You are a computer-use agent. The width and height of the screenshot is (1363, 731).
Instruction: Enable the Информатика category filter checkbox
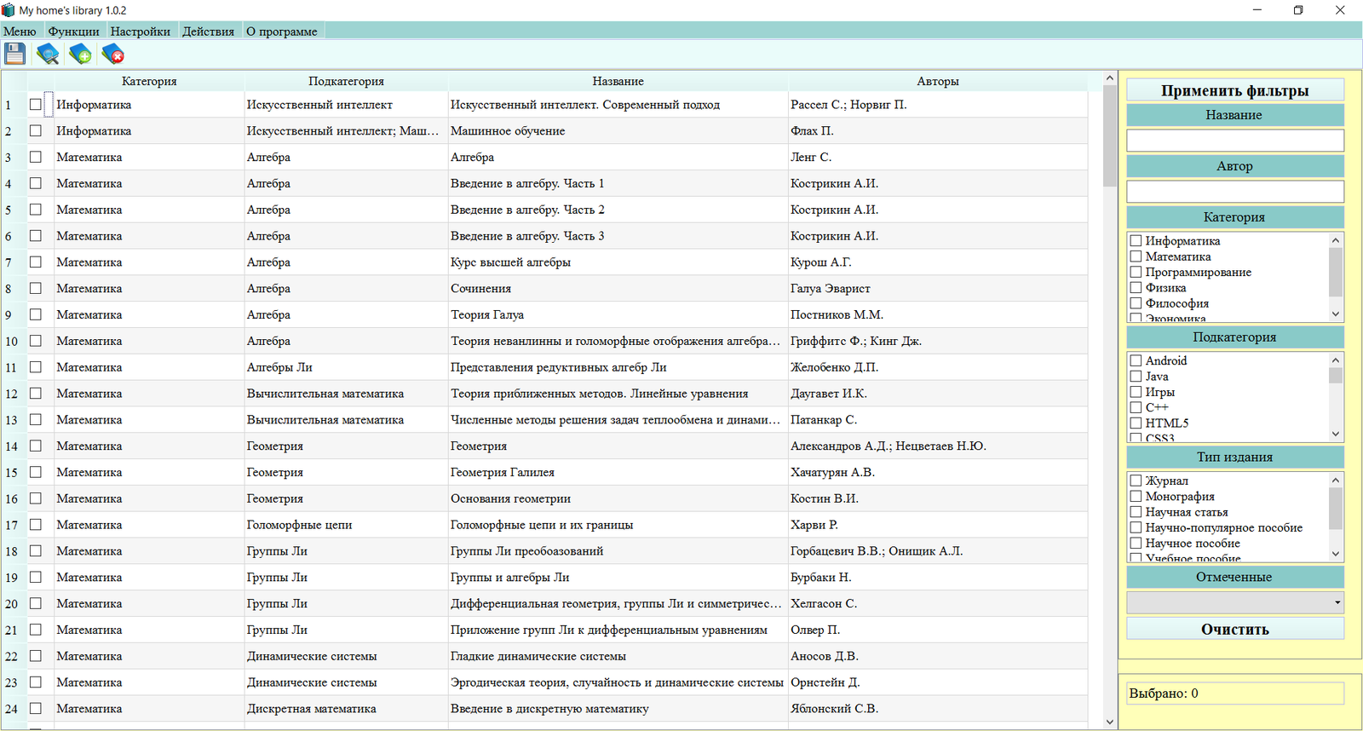(1136, 241)
